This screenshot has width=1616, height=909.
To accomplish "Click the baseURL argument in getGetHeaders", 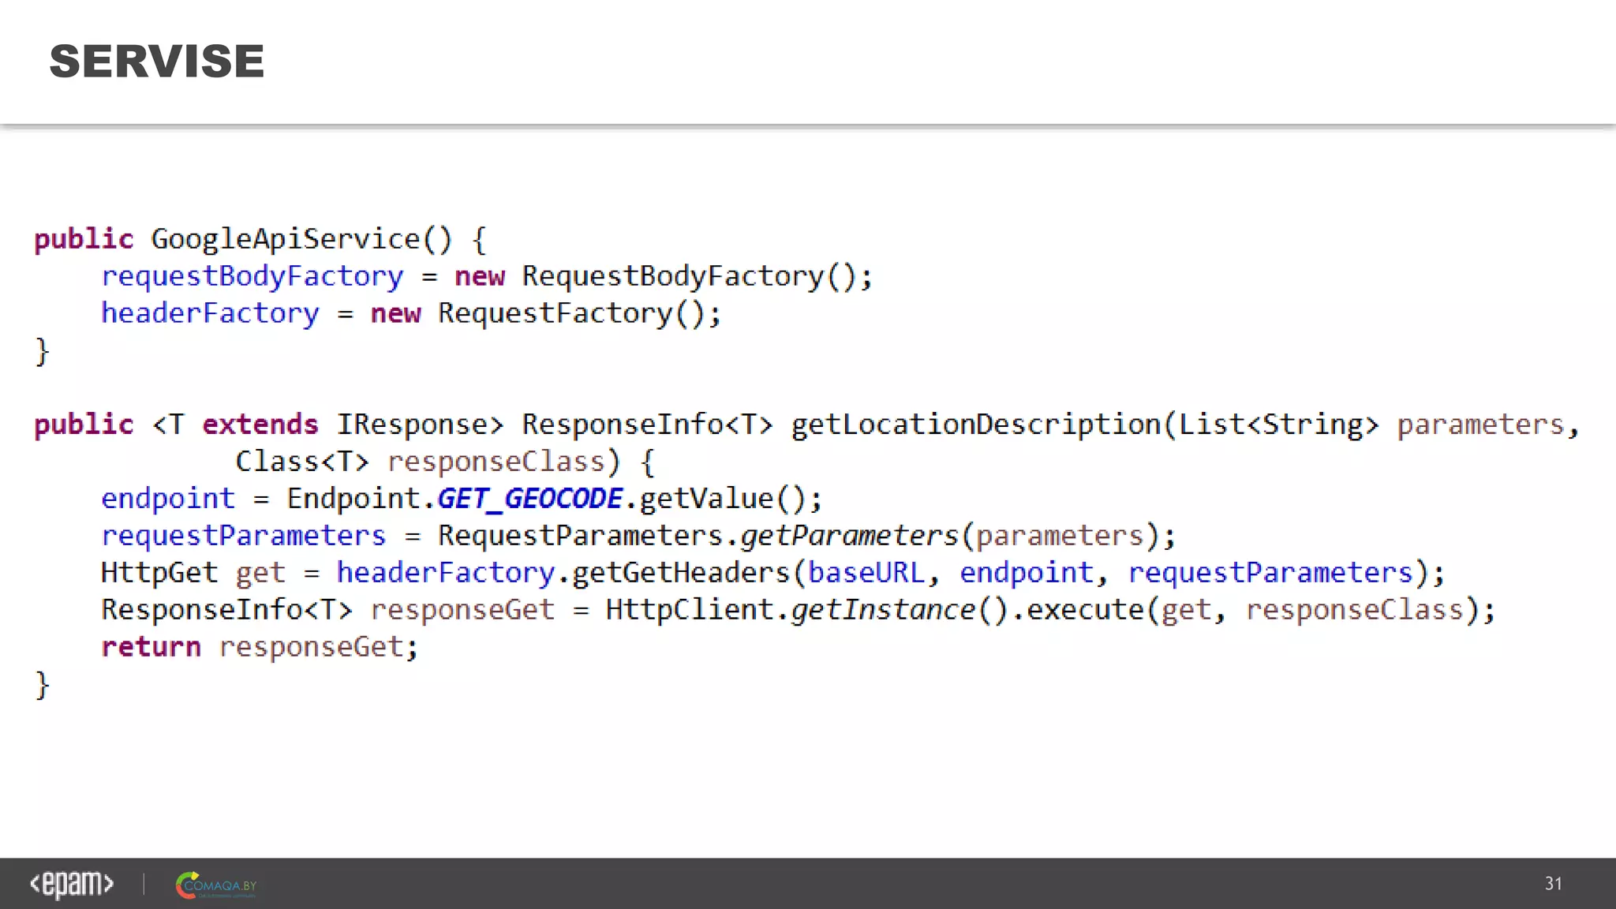I will pyautogui.click(x=866, y=573).
